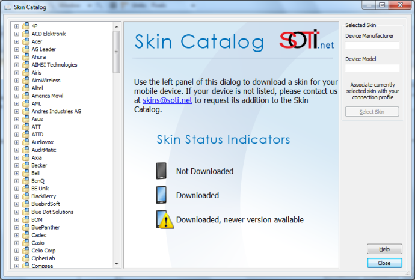Expand the ACD Elektronik node
The height and width of the screenshot is (280, 415).
tap(17, 34)
